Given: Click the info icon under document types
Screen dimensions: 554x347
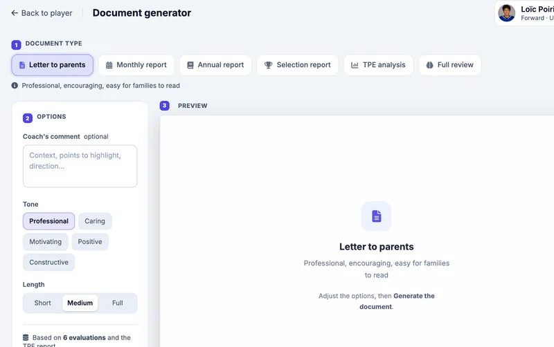Looking at the screenshot, I should (15, 85).
